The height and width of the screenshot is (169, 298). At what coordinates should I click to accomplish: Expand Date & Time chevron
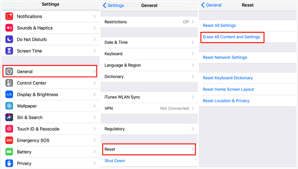[193, 42]
